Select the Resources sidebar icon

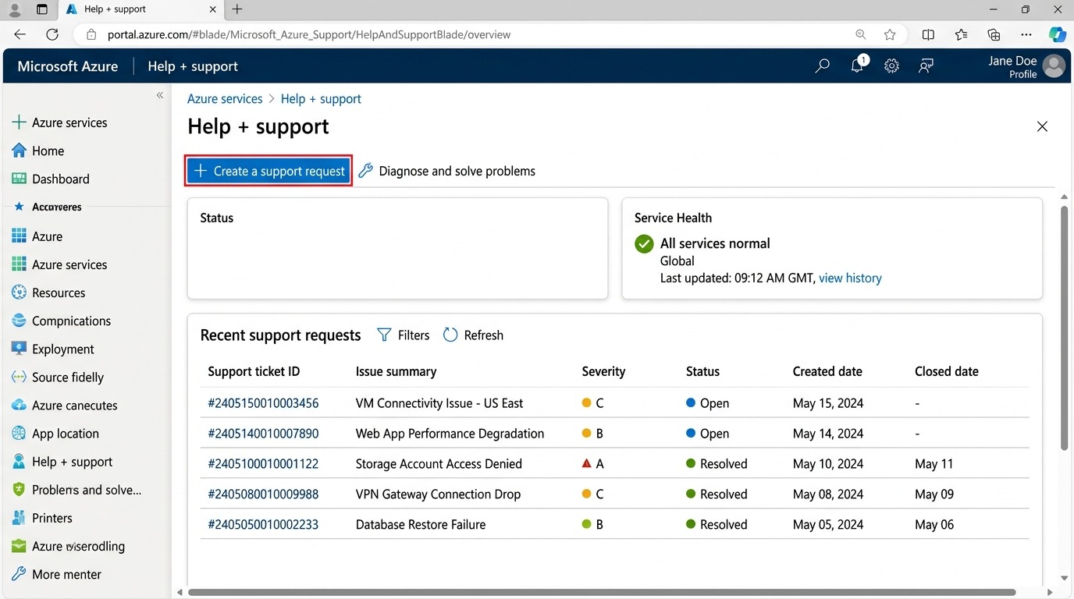tap(20, 292)
